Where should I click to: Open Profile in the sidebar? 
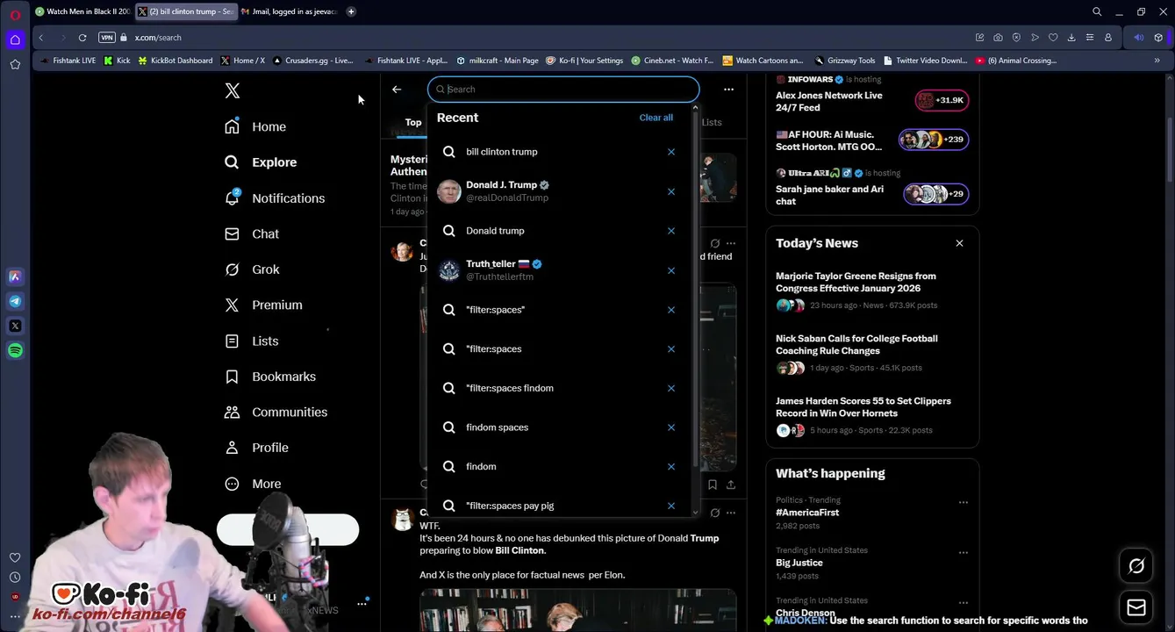(256, 448)
